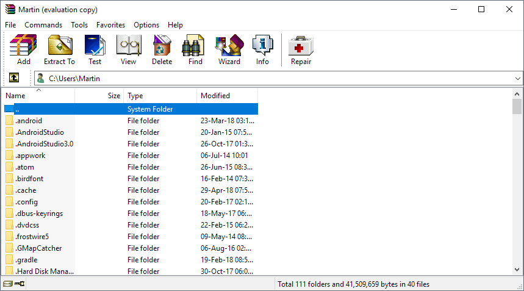This screenshot has height=291, width=524.
Task: Click the .birdfont folder icon
Action: coord(9,179)
